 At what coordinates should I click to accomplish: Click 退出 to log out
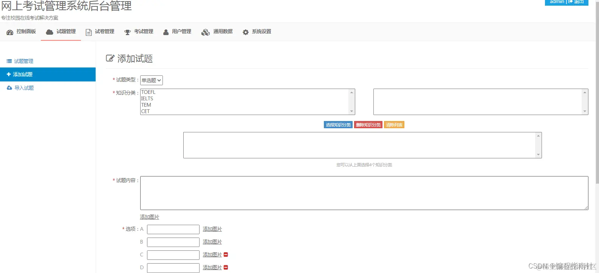tap(579, 2)
